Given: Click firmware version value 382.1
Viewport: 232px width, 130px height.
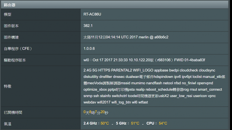Looking at the screenshot, I should coord(88,26).
